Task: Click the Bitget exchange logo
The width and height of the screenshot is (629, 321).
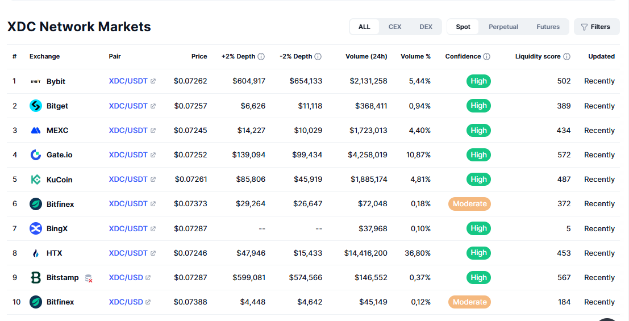Action: click(36, 106)
